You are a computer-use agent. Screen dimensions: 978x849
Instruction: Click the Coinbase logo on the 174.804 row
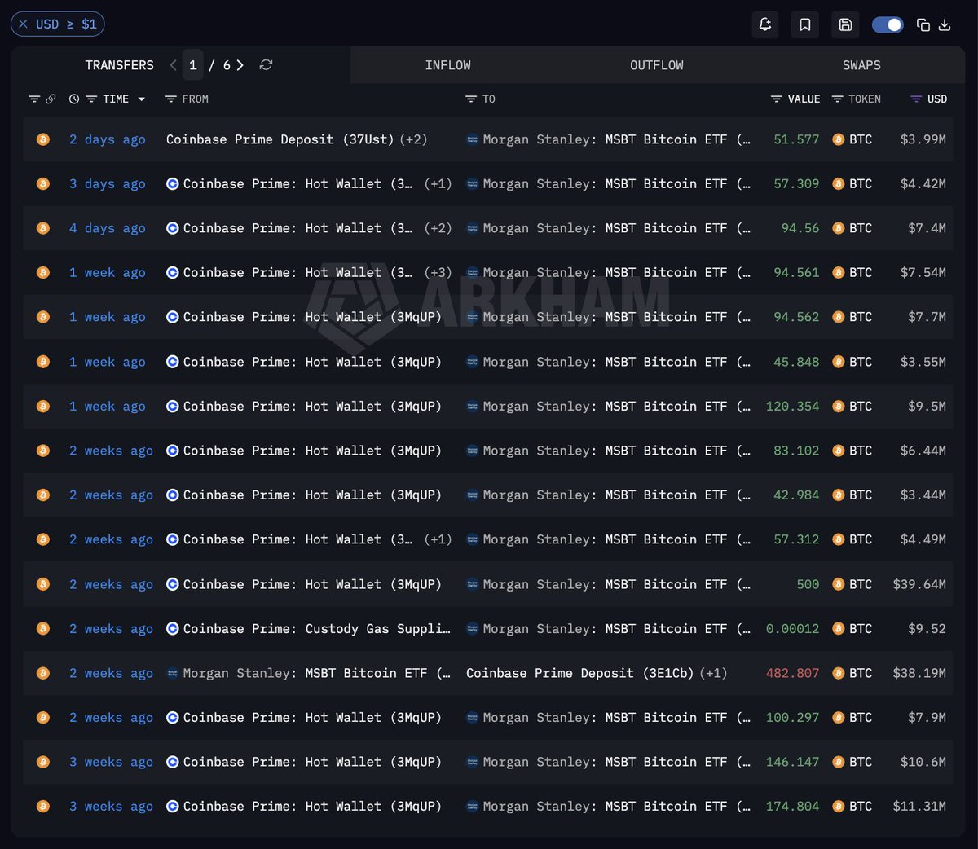(x=172, y=807)
